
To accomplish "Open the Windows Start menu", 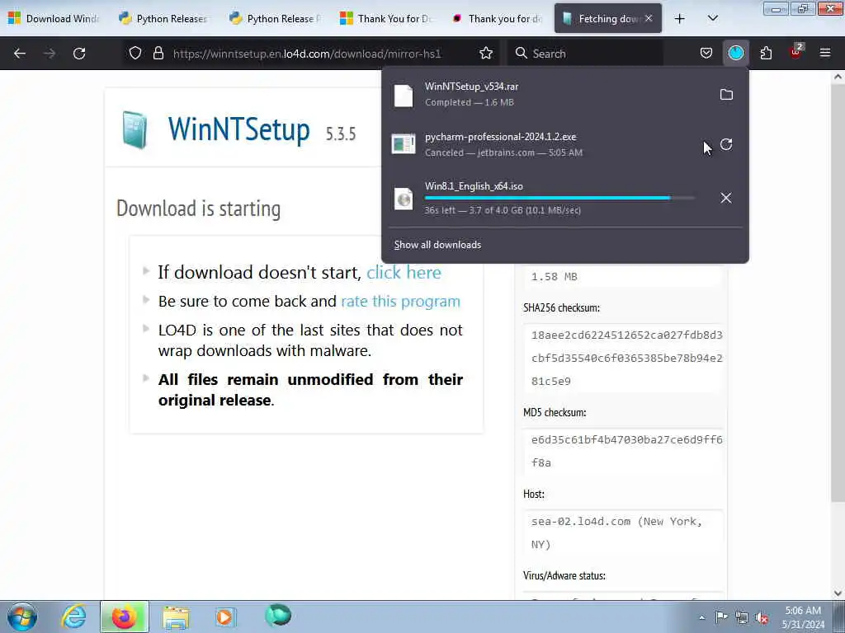I will click(22, 617).
